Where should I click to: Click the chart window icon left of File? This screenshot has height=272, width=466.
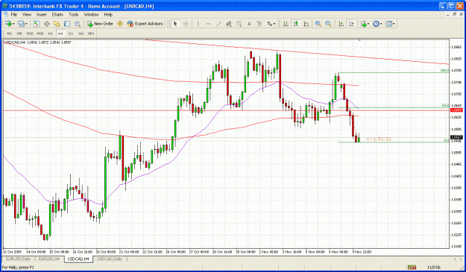pyautogui.click(x=5, y=14)
